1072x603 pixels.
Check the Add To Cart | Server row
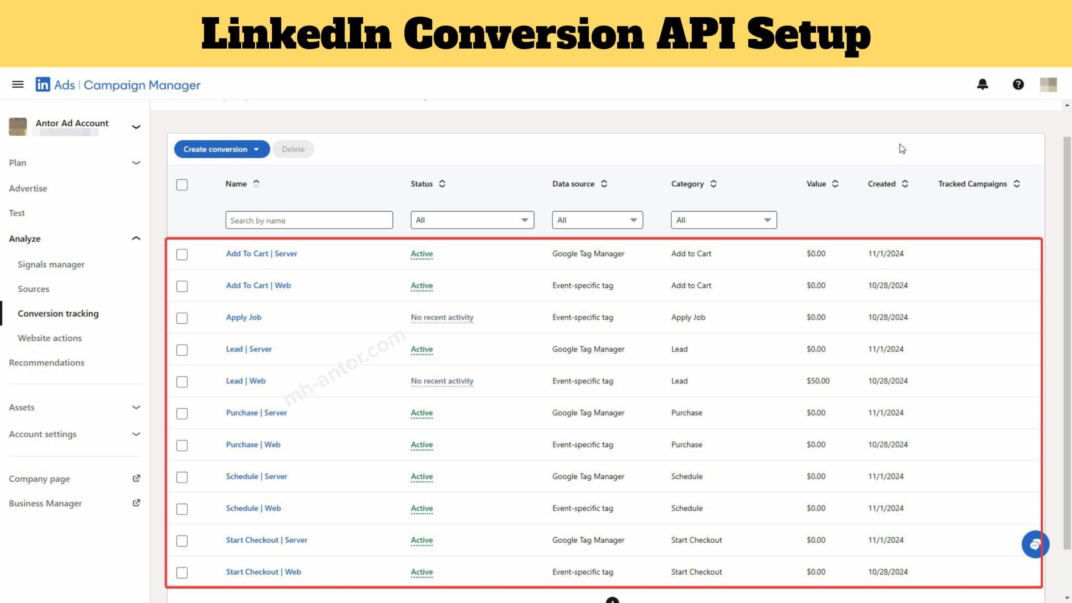pyautogui.click(x=182, y=255)
